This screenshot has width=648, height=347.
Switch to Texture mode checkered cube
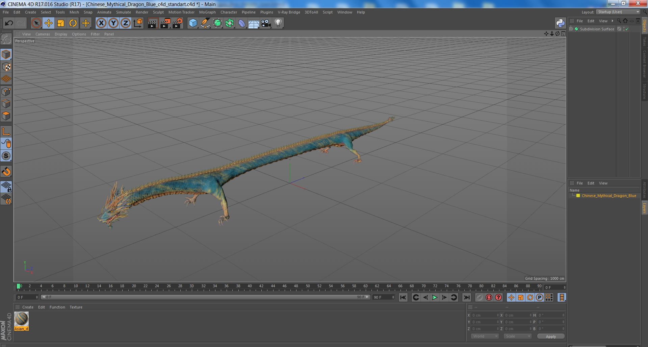coord(6,67)
